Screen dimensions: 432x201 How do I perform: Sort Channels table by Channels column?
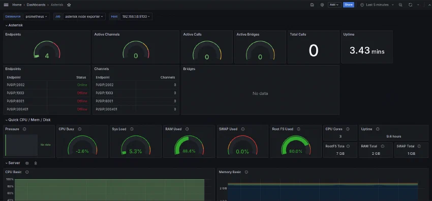(x=168, y=78)
